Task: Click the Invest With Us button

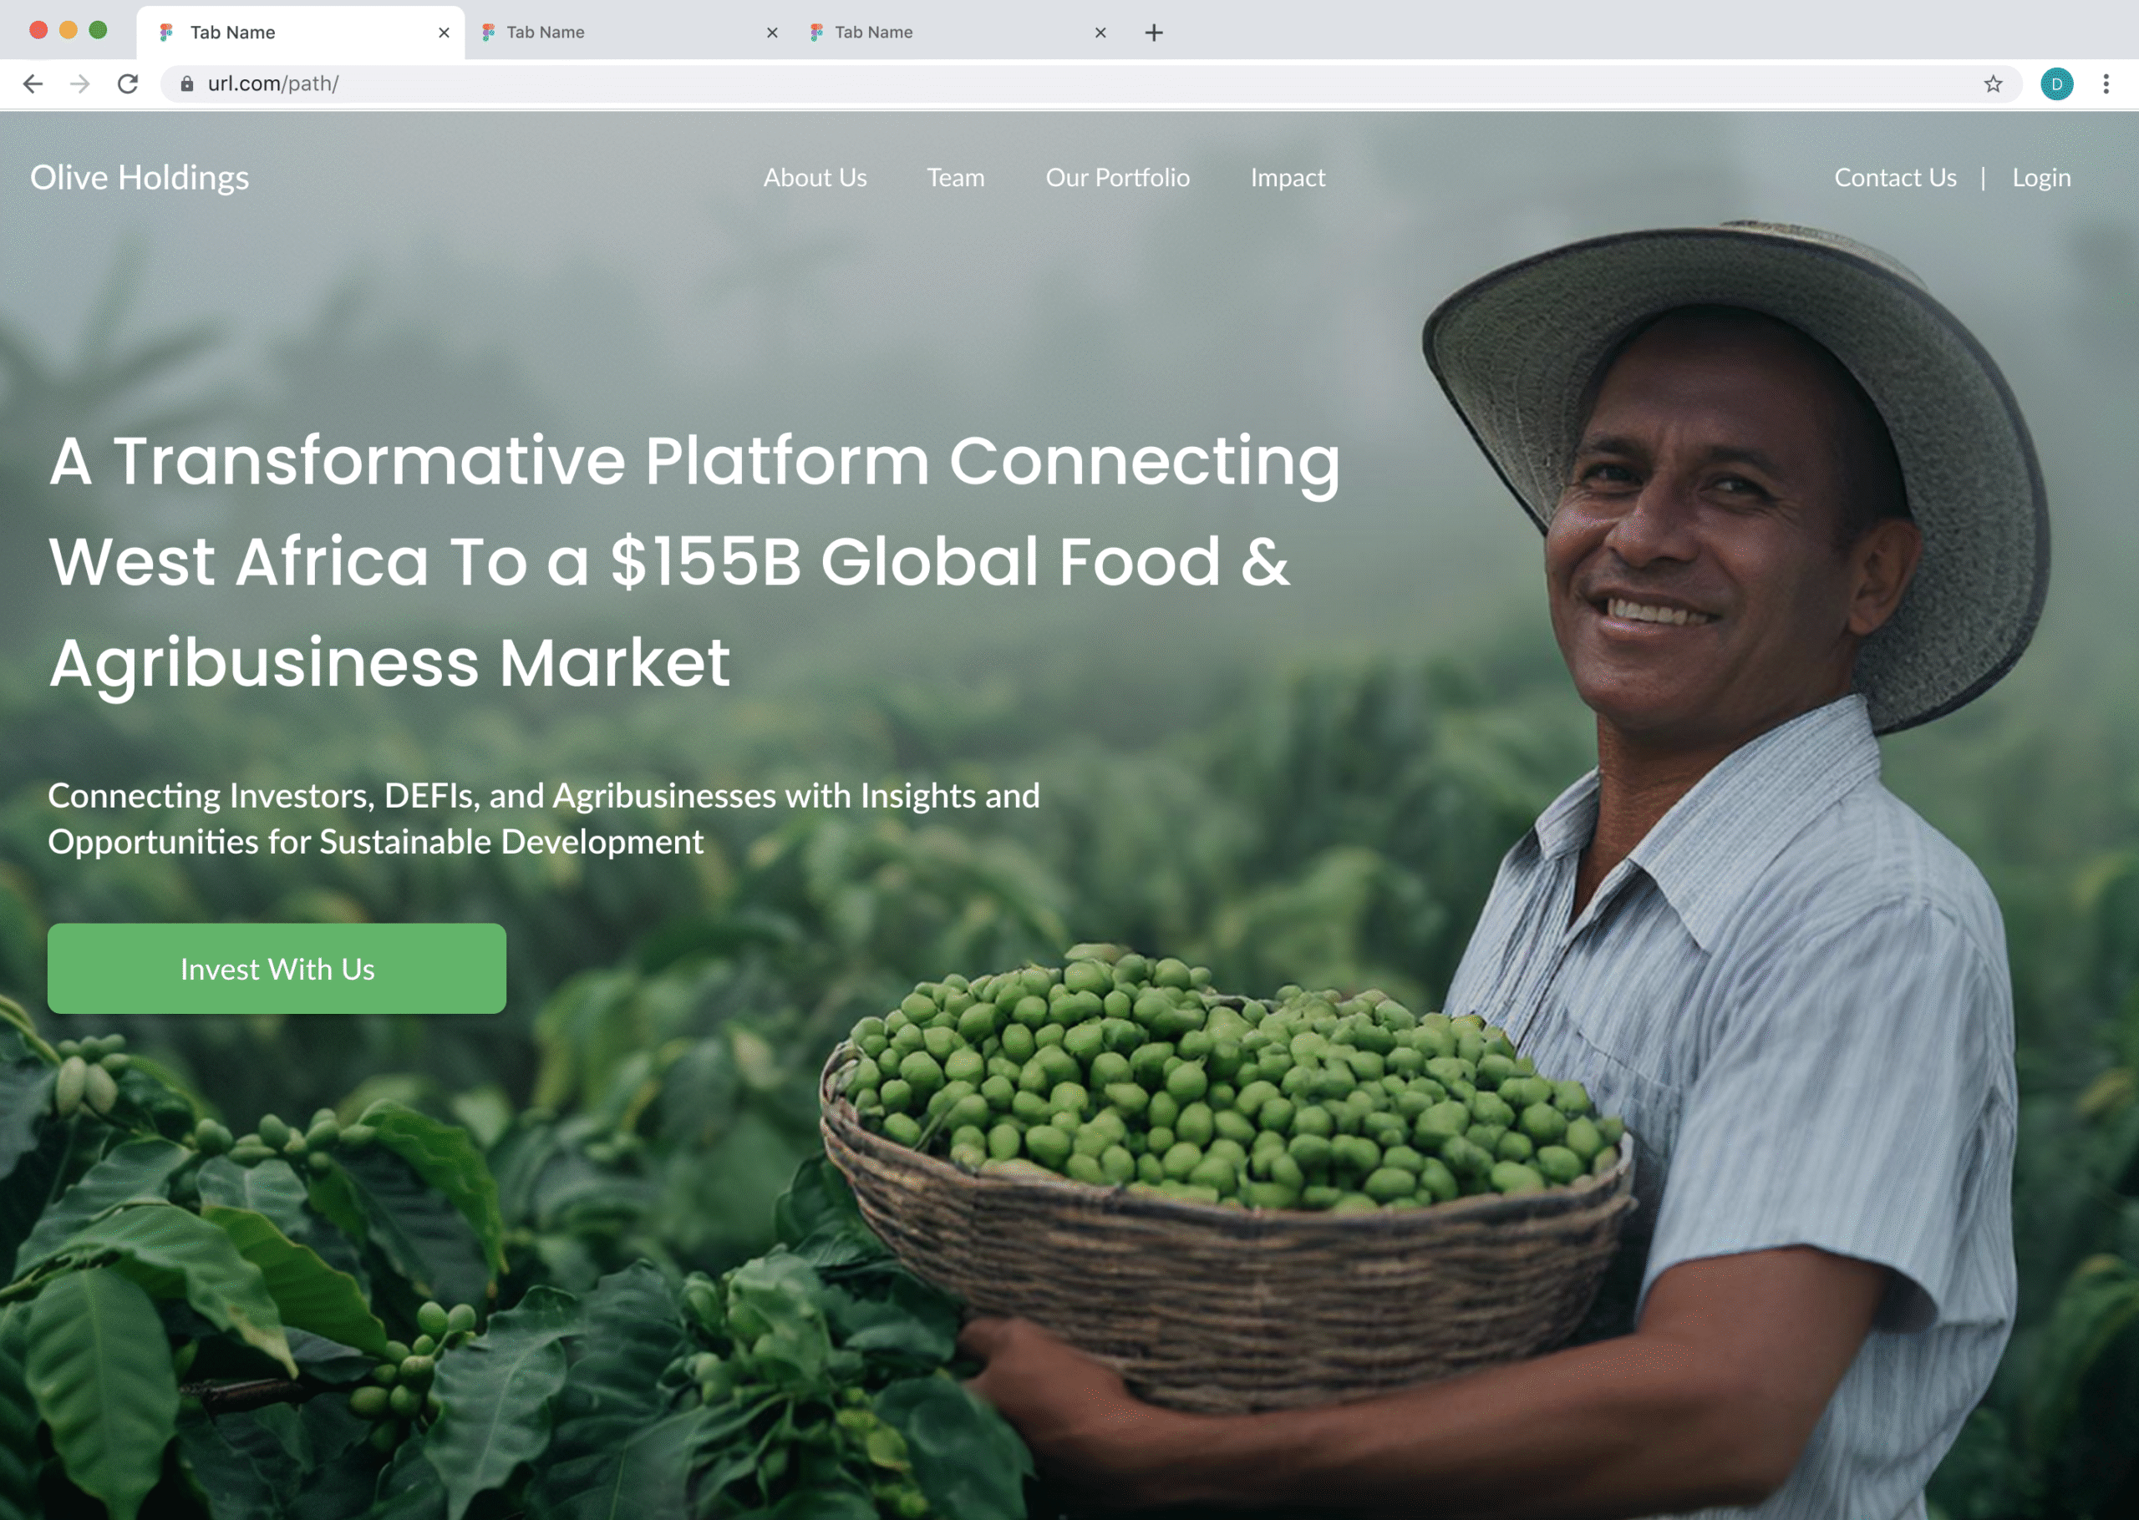Action: [x=277, y=969]
